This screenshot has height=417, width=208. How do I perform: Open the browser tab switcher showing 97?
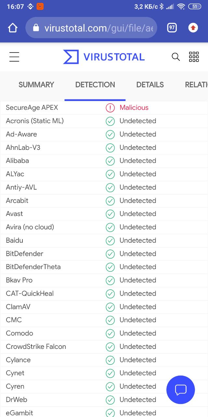[x=172, y=28]
